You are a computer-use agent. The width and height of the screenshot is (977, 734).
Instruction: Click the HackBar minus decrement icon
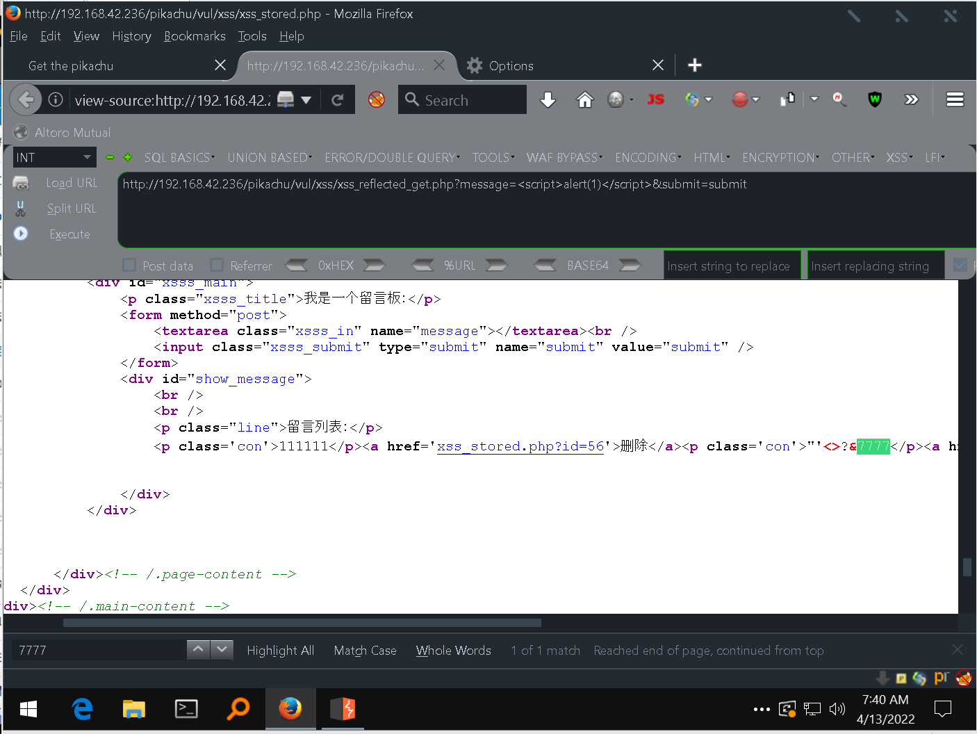click(x=110, y=158)
